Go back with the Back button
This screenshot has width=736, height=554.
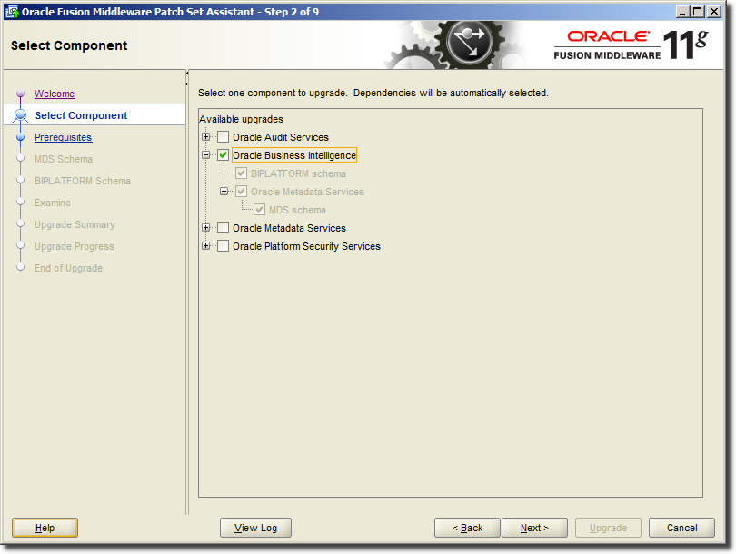(x=468, y=528)
